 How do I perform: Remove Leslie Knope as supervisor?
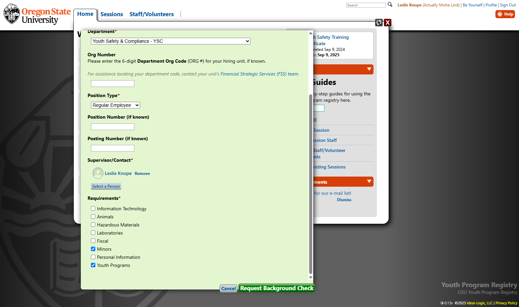point(142,174)
